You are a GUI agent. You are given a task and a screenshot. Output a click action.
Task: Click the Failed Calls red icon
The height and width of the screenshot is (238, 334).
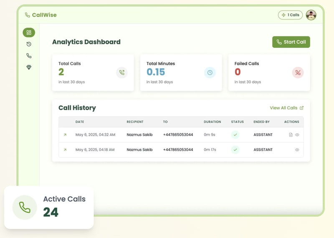click(298, 73)
